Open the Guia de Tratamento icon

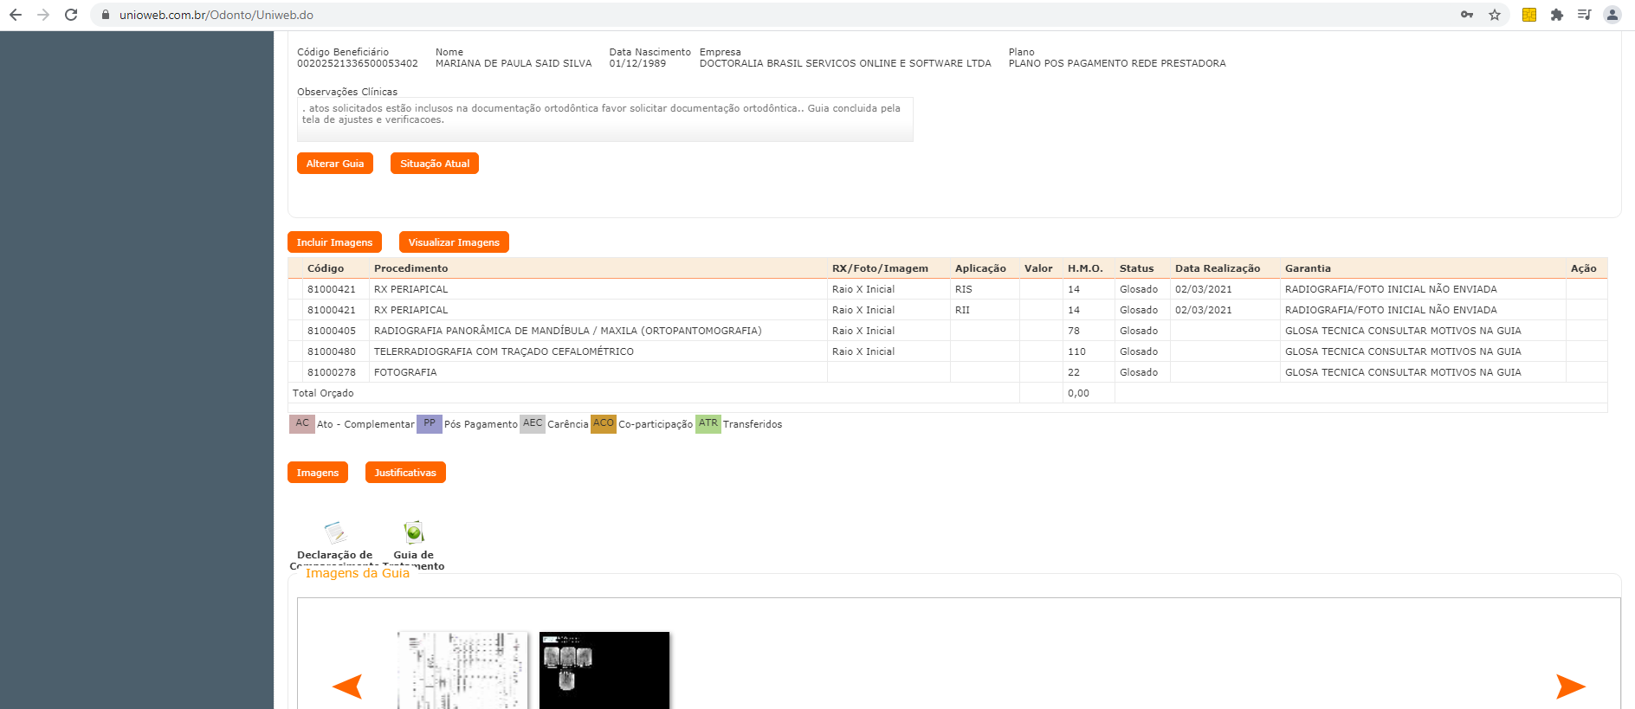point(414,532)
